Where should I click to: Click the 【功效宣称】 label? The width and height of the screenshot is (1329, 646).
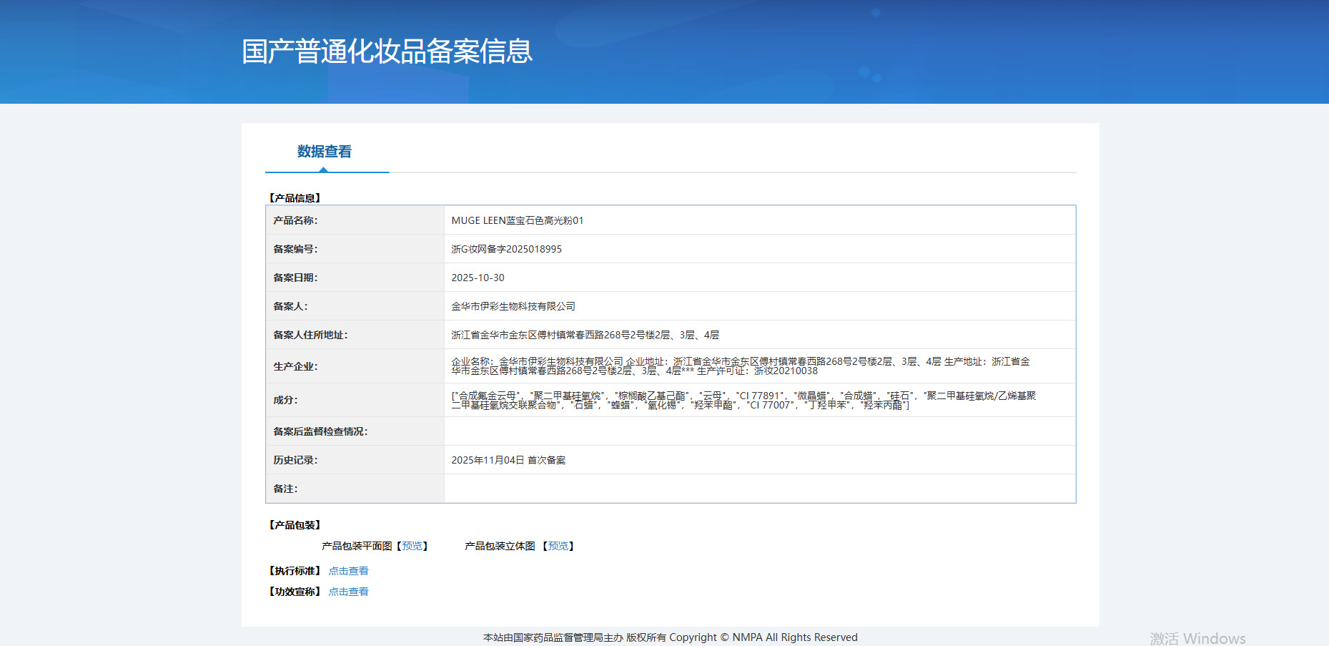click(x=295, y=592)
